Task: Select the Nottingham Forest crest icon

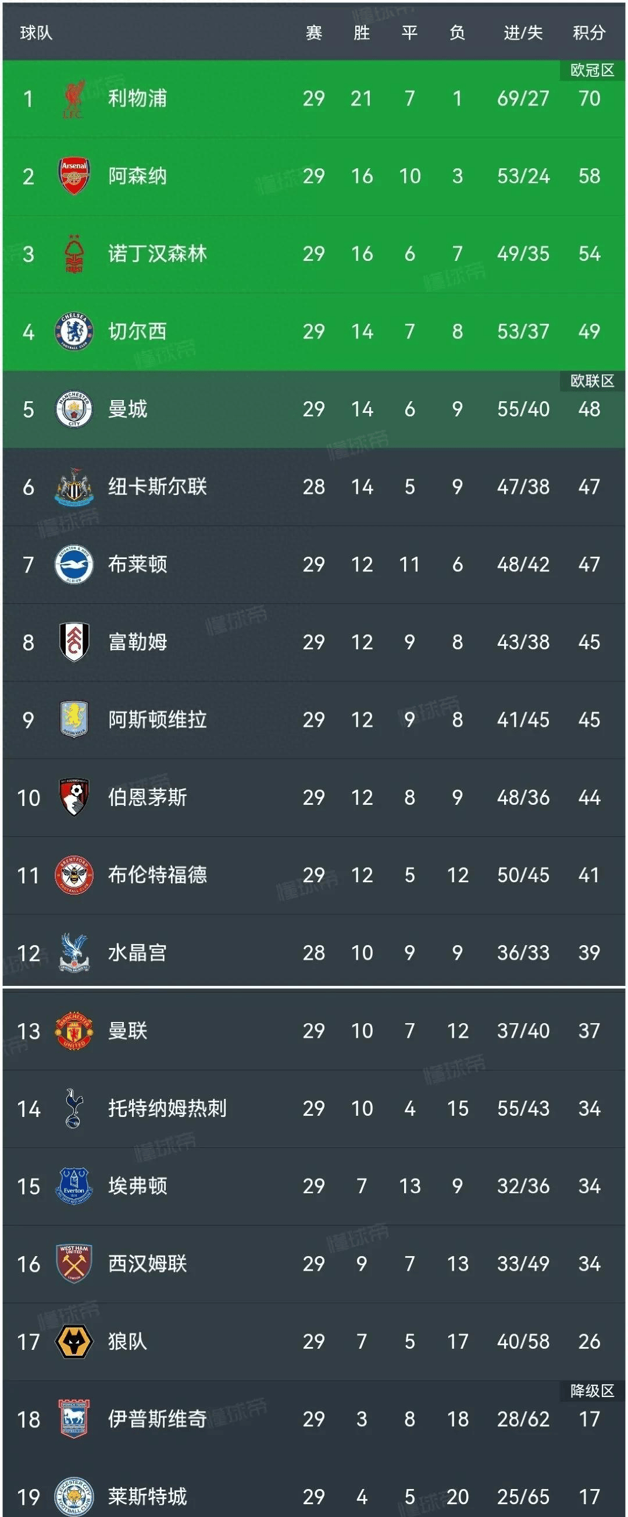Action: (74, 254)
